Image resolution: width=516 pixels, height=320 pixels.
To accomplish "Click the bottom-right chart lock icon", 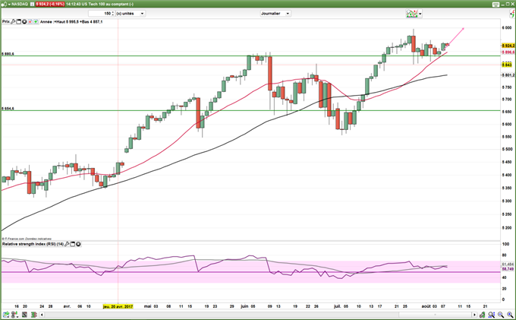I will [x=483, y=315].
